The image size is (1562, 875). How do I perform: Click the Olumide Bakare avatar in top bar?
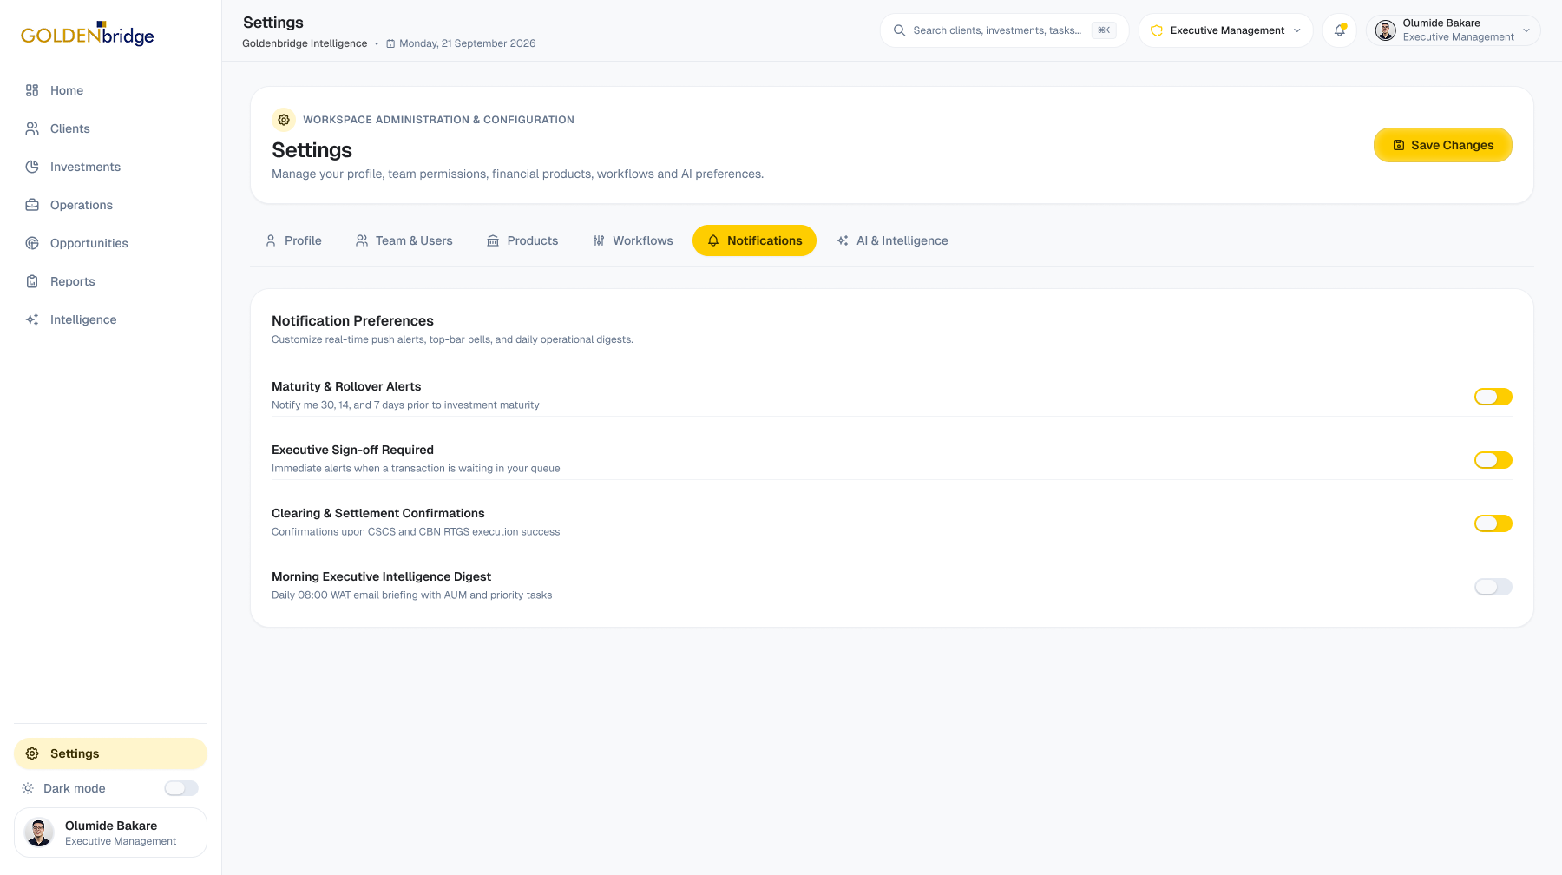coord(1386,30)
